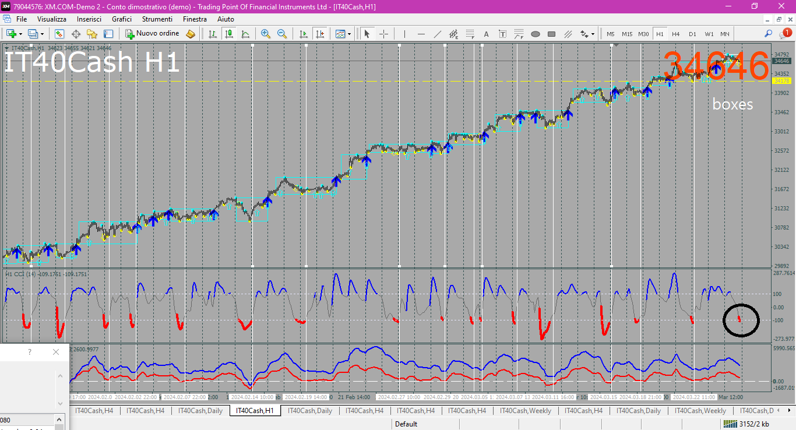Click the small dialog's scroll-down arrow
796x430 pixels.
[61, 403]
